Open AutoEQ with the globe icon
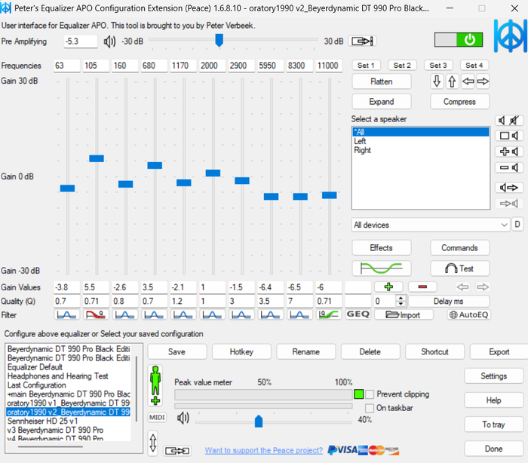Screen dimensions: 528x463 (x=468, y=315)
